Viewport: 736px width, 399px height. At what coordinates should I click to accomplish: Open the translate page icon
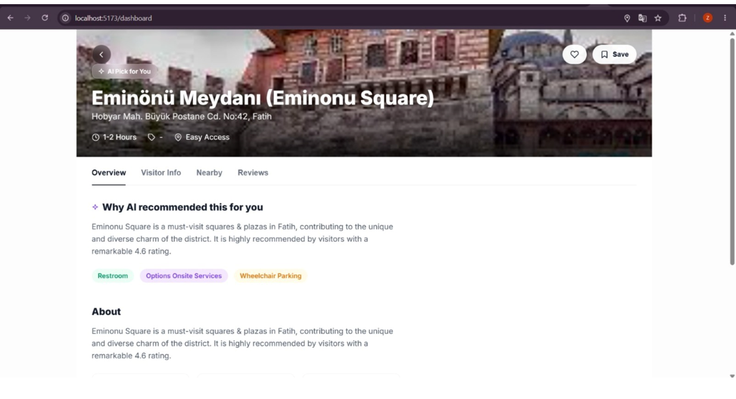coord(643,18)
